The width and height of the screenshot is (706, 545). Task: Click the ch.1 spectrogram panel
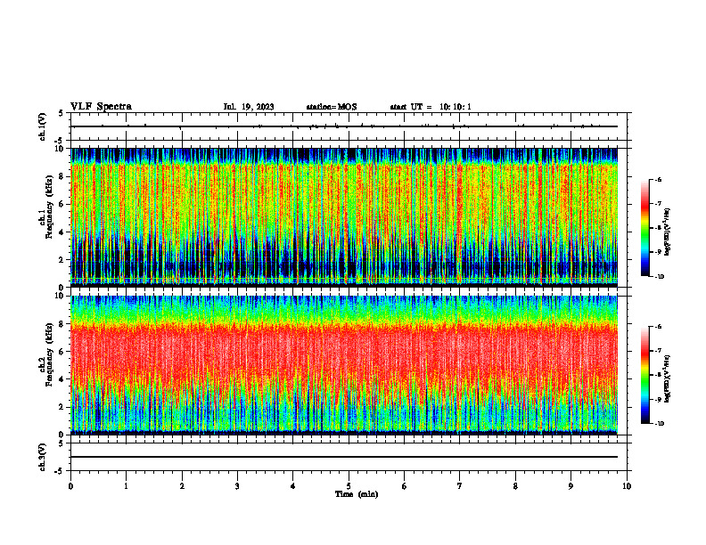[344, 217]
